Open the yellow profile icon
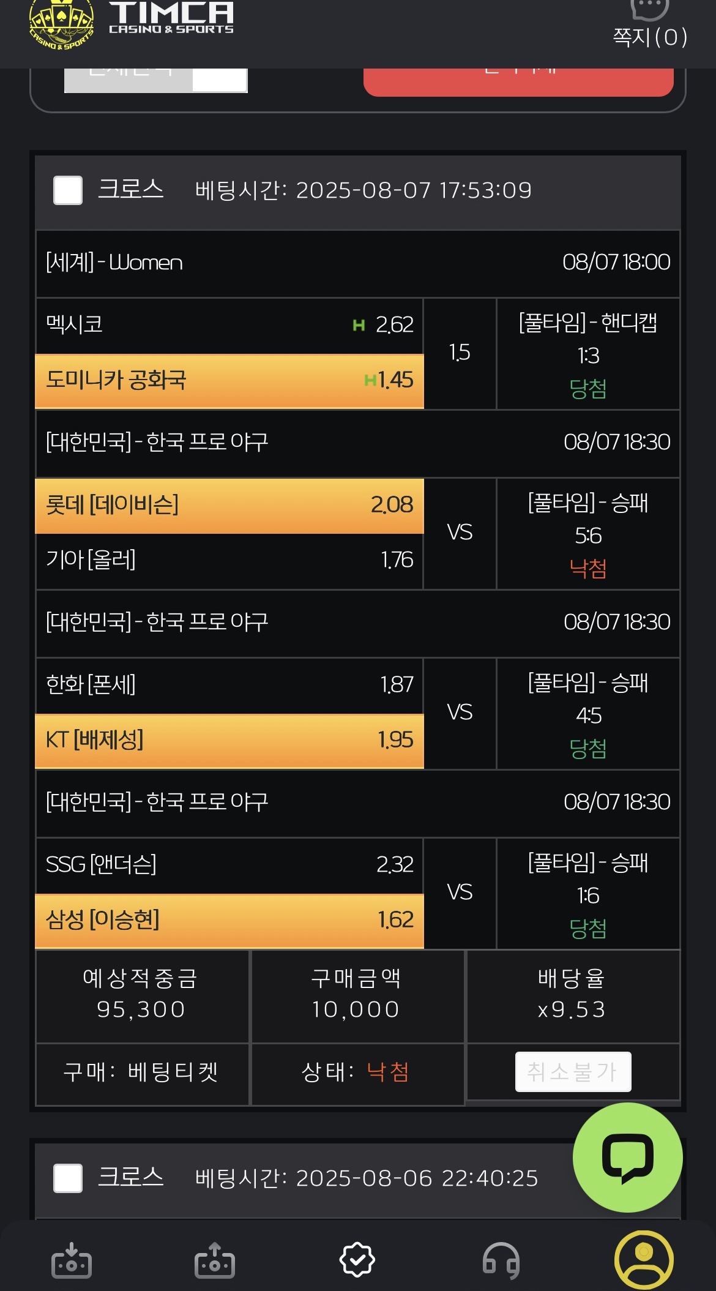 (644, 1260)
